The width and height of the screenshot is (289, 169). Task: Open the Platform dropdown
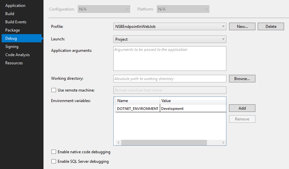(183, 9)
